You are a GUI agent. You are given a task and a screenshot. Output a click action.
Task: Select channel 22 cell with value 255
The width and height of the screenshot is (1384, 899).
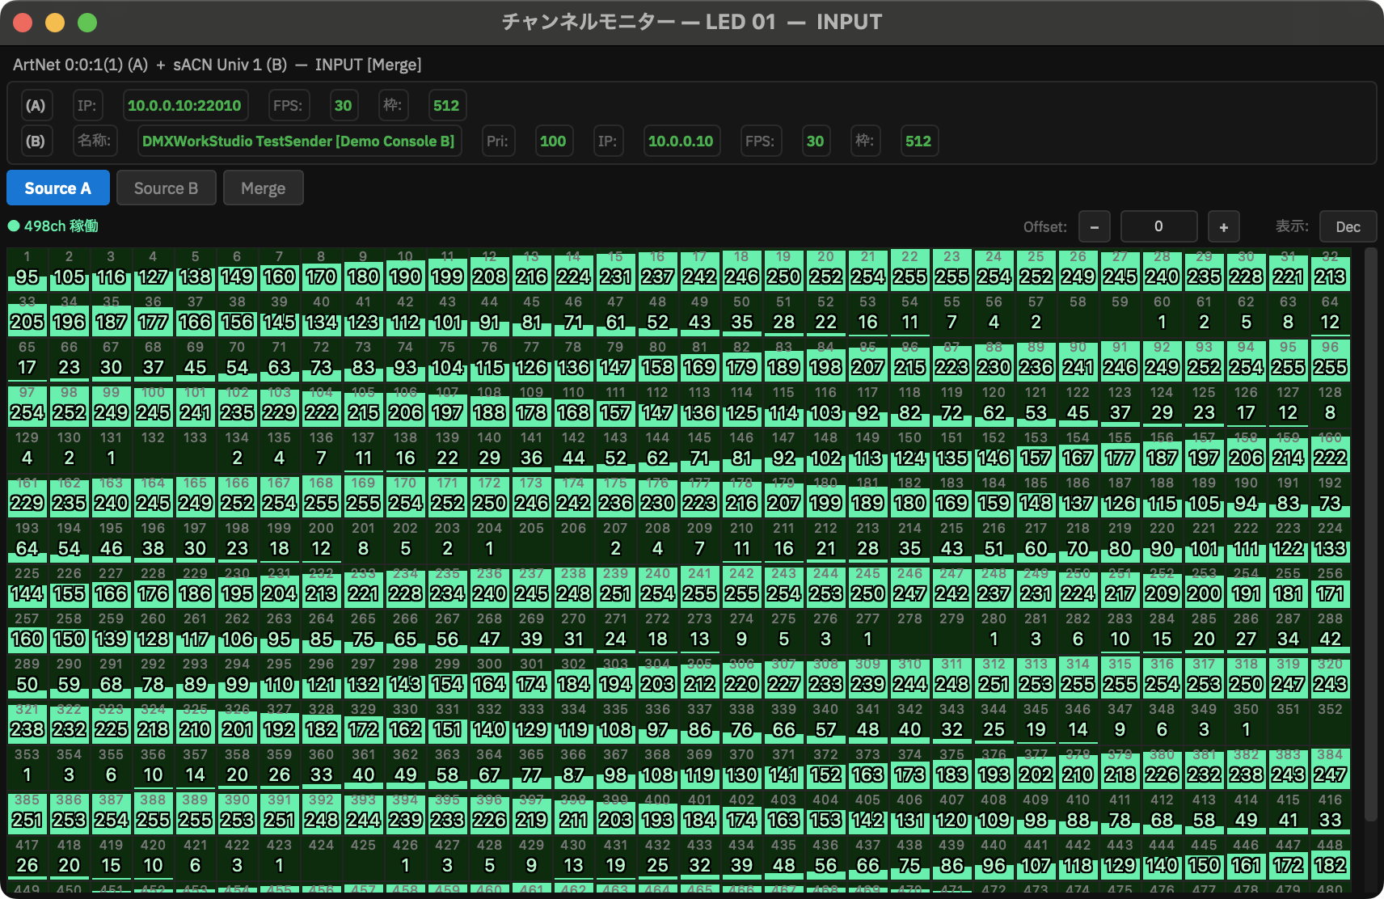[x=910, y=269]
